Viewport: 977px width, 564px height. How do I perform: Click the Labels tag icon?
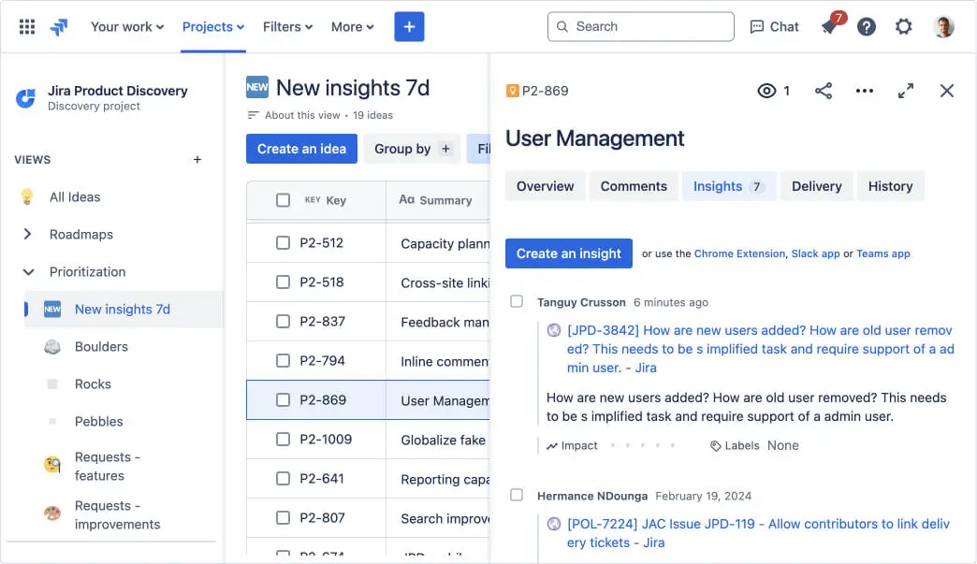coord(715,446)
